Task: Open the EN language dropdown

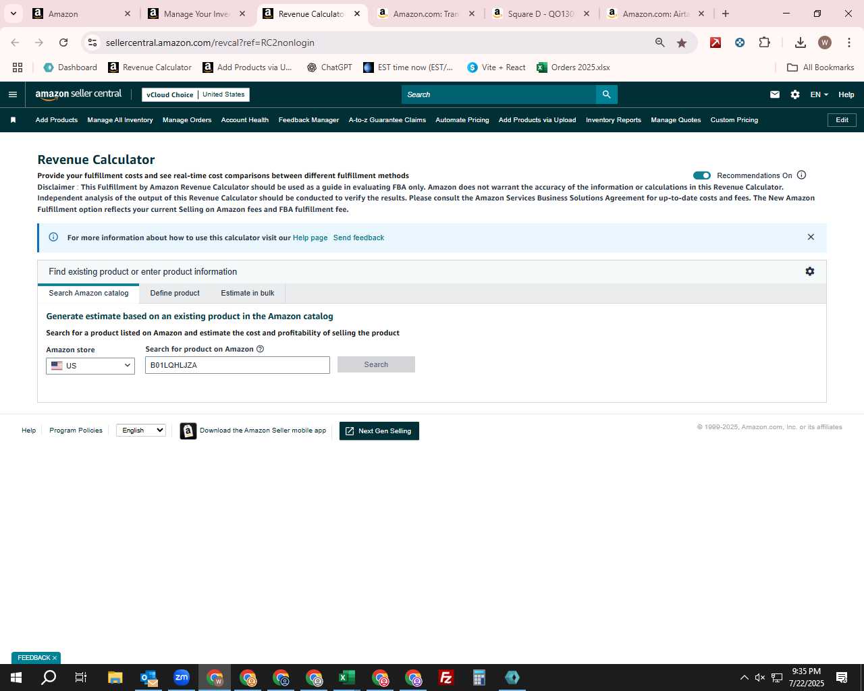Action: pos(819,94)
